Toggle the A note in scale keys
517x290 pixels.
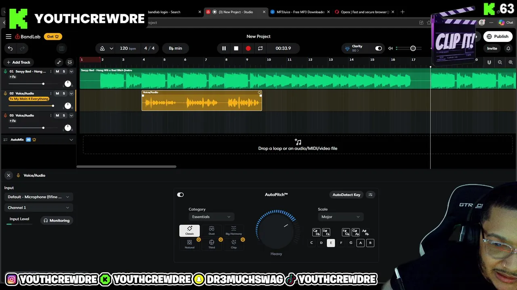[x=360, y=243]
